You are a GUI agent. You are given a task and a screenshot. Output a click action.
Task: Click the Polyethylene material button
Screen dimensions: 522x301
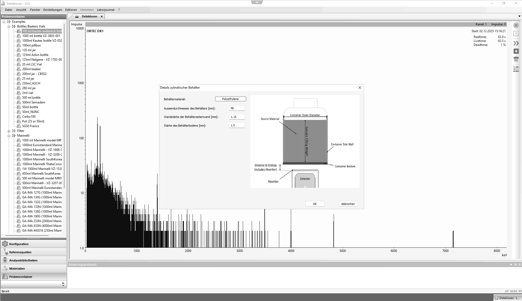[230, 99]
